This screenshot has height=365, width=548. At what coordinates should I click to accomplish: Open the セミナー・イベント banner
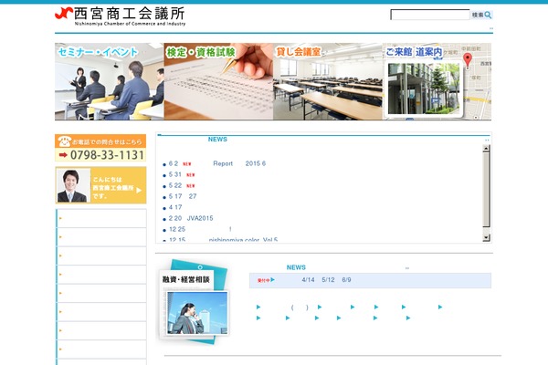coord(110,82)
